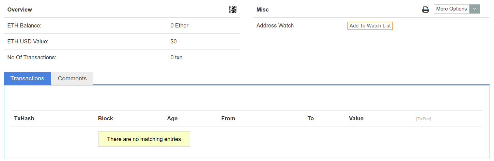The image size is (494, 161).
Task: Switch to the Transactions tab
Action: (27, 79)
